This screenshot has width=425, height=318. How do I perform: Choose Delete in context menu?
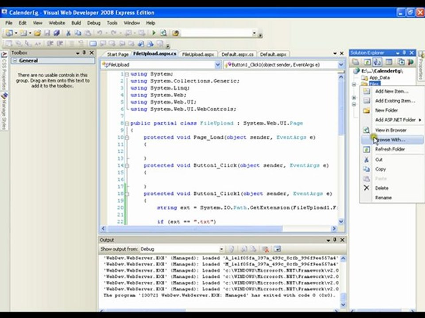392,188
